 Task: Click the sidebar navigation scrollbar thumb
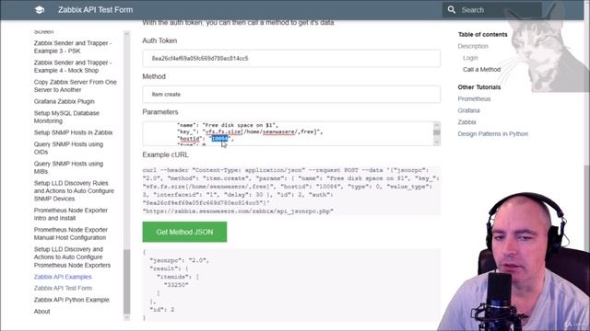point(127,281)
